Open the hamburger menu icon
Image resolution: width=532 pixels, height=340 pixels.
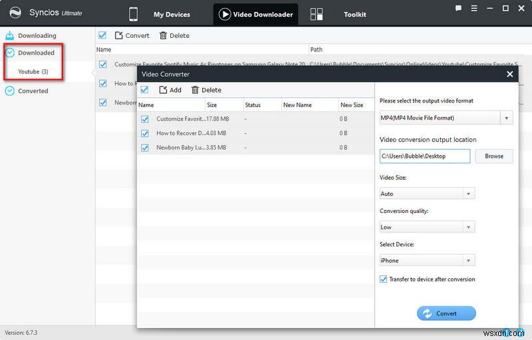coord(474,8)
